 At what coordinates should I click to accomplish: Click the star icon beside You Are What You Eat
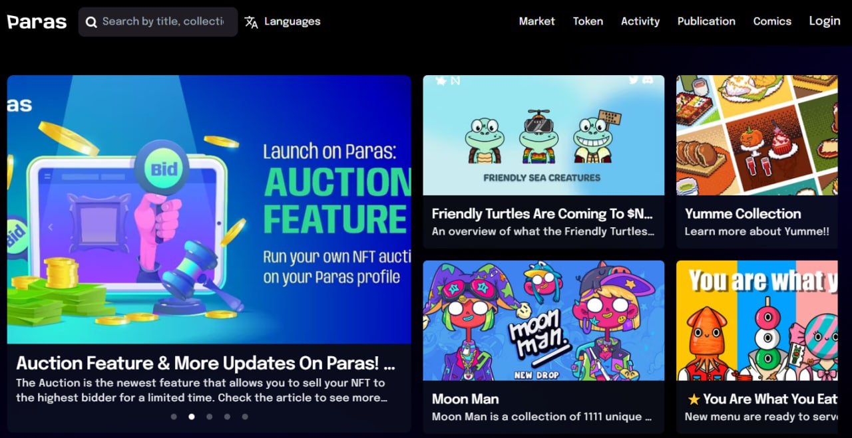click(x=694, y=399)
